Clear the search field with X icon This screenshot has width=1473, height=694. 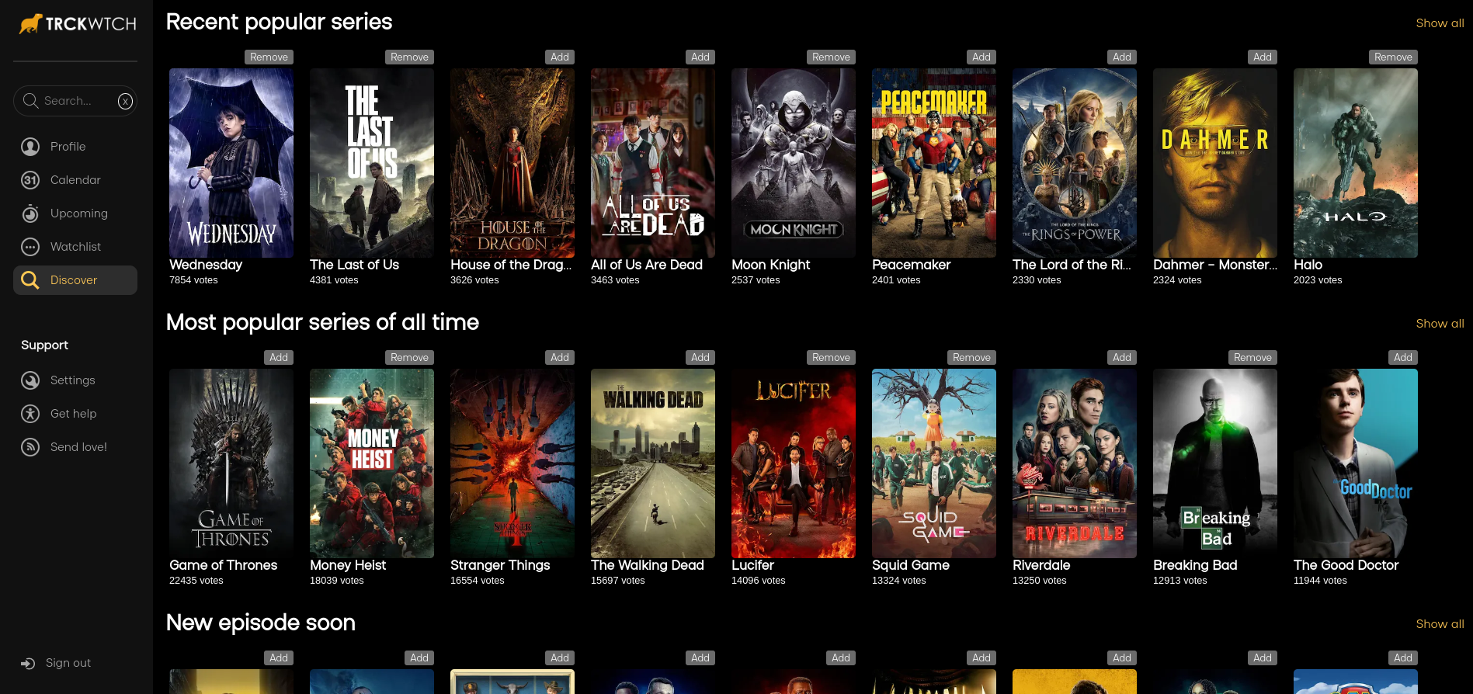125,101
